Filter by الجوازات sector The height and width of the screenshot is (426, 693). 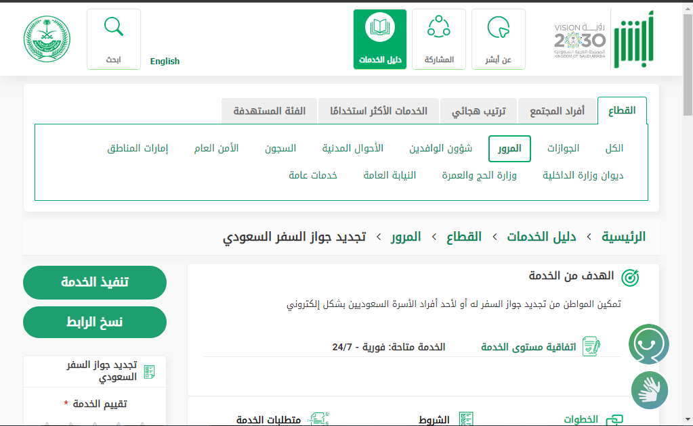pyautogui.click(x=564, y=148)
